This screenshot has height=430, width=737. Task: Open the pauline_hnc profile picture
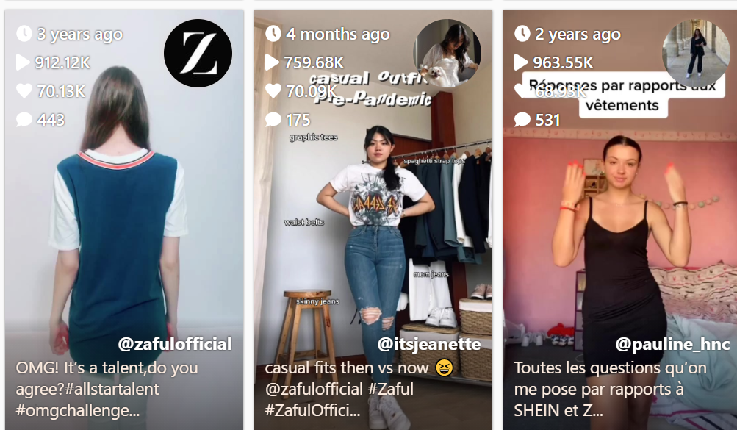click(696, 53)
